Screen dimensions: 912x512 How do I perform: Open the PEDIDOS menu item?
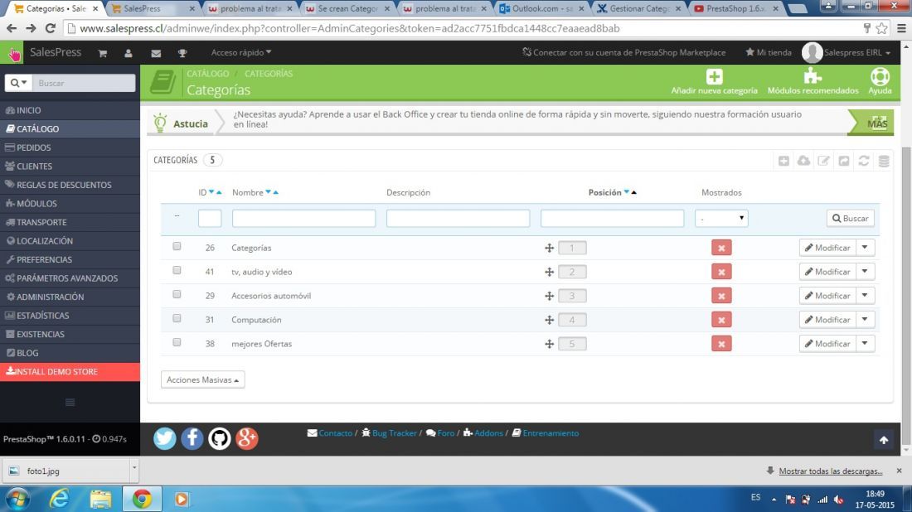[70, 147]
